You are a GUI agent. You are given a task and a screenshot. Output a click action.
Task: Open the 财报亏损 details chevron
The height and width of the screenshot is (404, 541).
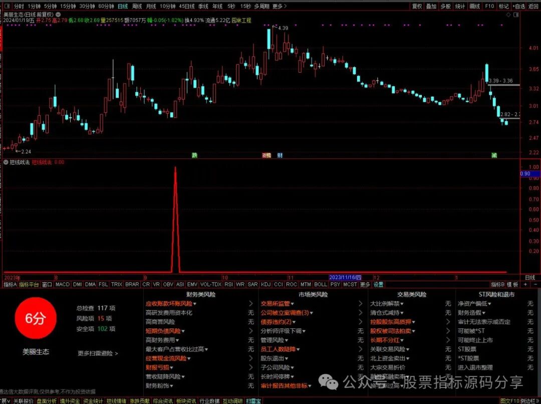(251, 367)
